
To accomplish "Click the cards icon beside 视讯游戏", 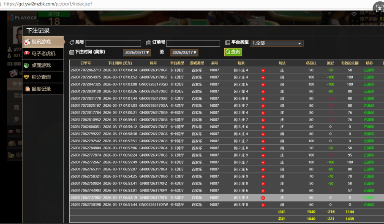I will [27, 42].
